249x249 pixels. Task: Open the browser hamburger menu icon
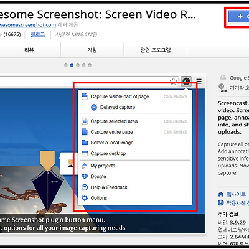coord(199,81)
